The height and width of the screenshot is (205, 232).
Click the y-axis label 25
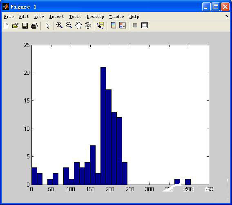[27, 45]
